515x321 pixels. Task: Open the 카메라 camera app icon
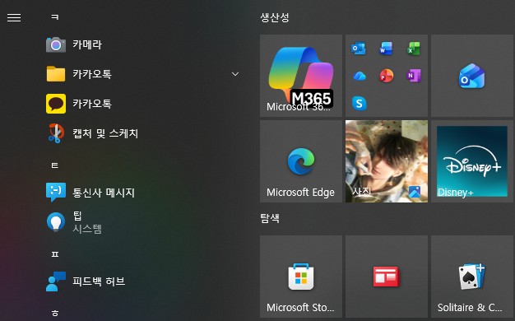[56, 44]
